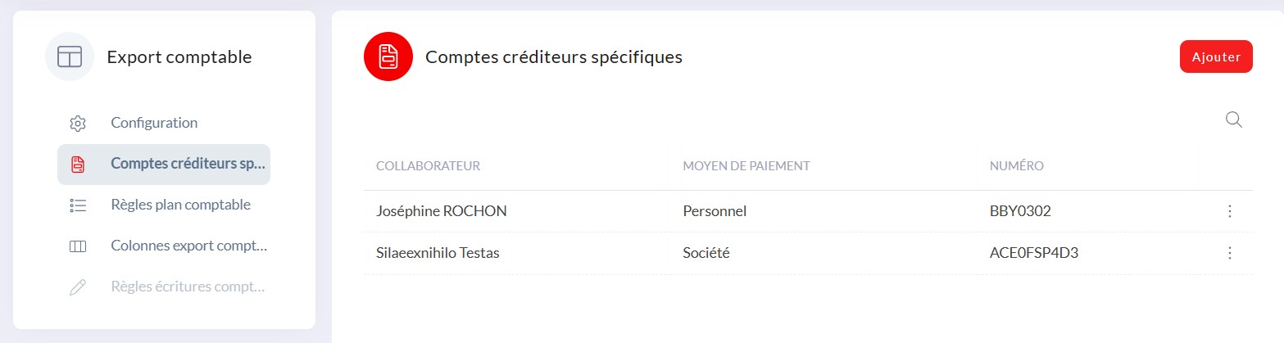Viewport: 1284px width, 343px height.
Task: Click the Export comptable layout icon
Action: [x=70, y=56]
